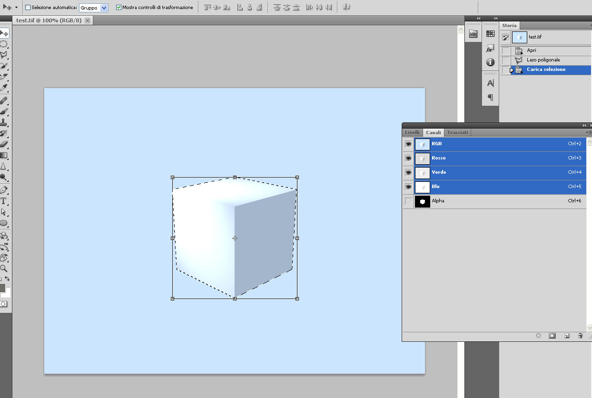This screenshot has width=592, height=398.
Task: Load channel as selection dotted-circle icon
Action: pyautogui.click(x=539, y=336)
